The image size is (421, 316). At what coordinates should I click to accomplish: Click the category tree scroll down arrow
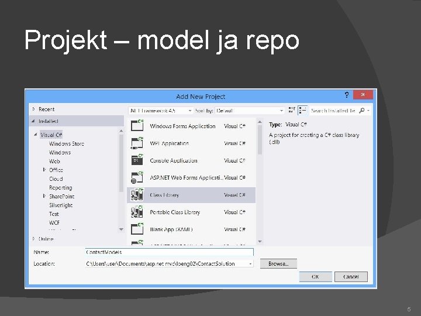(121, 229)
